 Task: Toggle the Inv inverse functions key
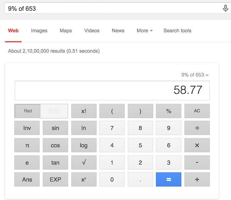27,128
